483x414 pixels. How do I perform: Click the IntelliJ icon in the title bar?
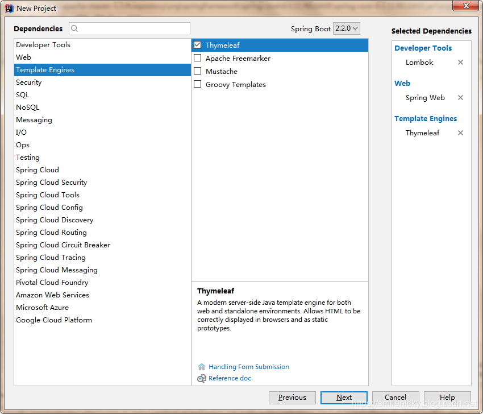tap(9, 9)
